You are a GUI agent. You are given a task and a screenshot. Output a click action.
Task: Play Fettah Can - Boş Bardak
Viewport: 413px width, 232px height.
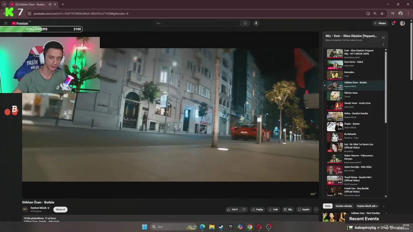coord(354,191)
